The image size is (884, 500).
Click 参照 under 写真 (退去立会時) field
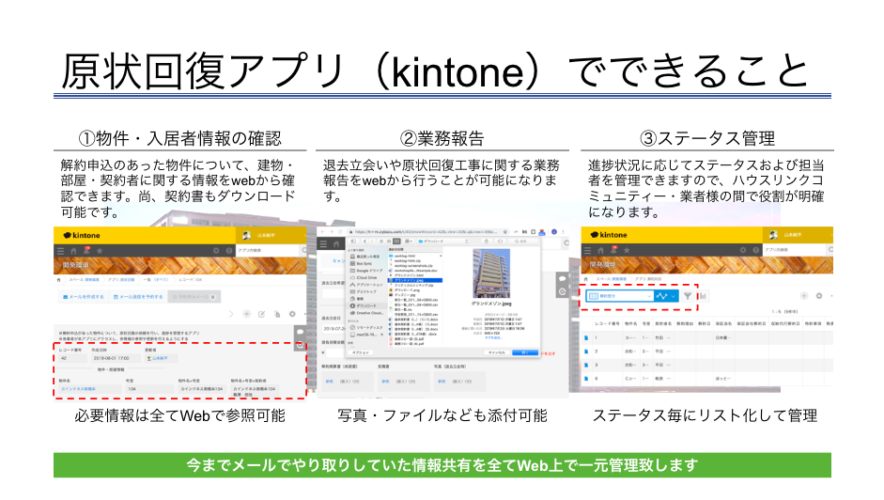coord(441,383)
